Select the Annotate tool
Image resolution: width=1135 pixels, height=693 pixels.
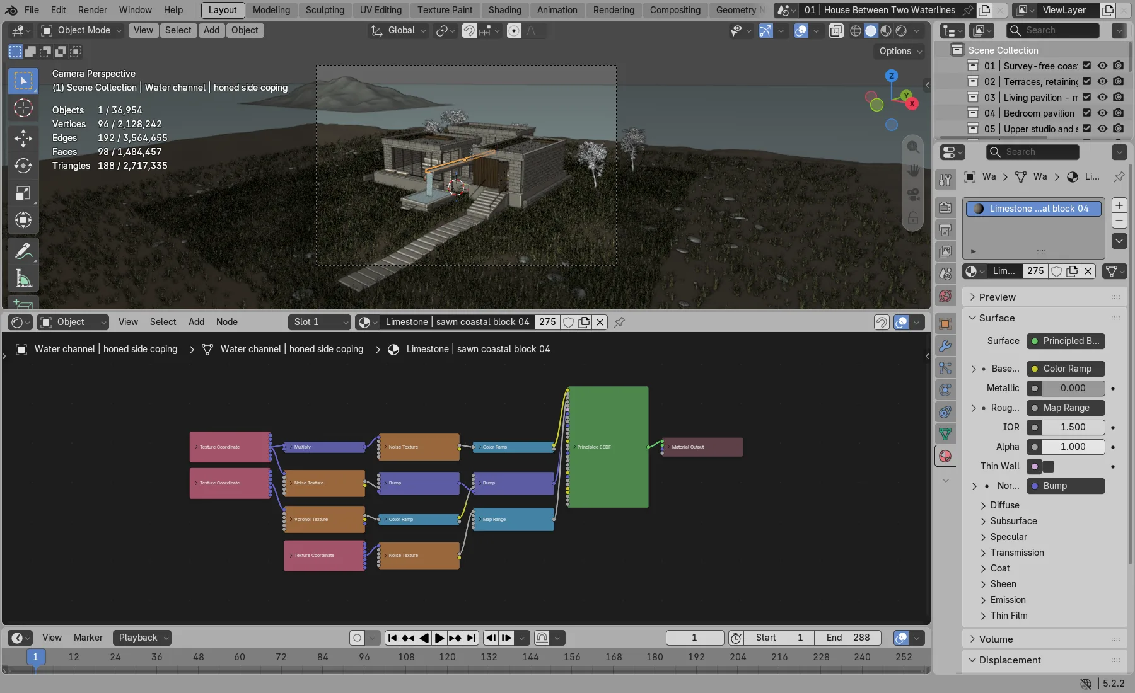(x=23, y=251)
